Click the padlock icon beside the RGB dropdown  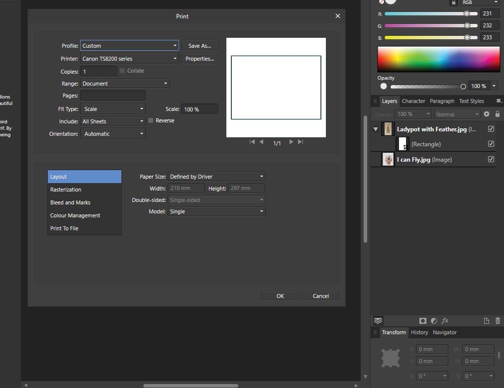coord(453,2)
